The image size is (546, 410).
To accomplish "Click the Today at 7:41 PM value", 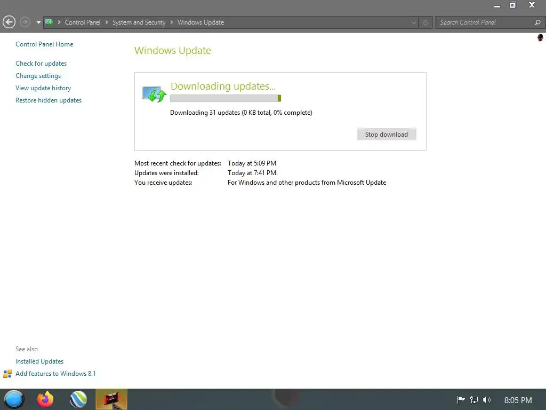I will [252, 172].
